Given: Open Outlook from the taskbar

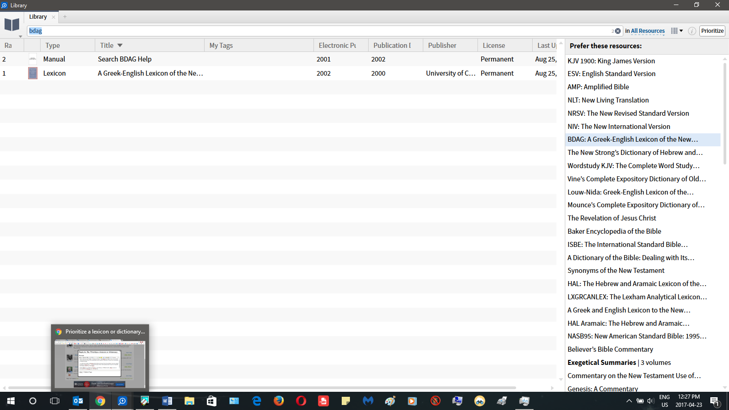Looking at the screenshot, I should 78,401.
